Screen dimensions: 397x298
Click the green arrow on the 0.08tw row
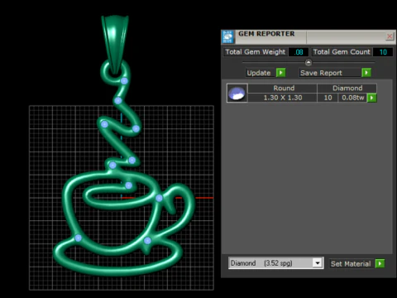click(372, 98)
